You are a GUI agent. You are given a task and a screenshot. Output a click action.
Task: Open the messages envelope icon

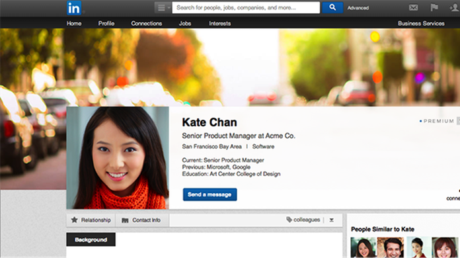[x=413, y=8]
